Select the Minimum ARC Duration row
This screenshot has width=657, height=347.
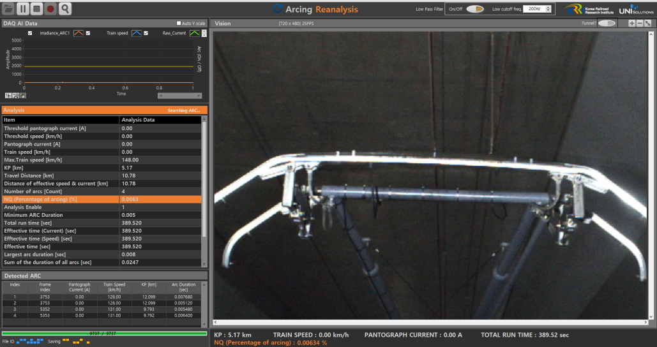102,215
